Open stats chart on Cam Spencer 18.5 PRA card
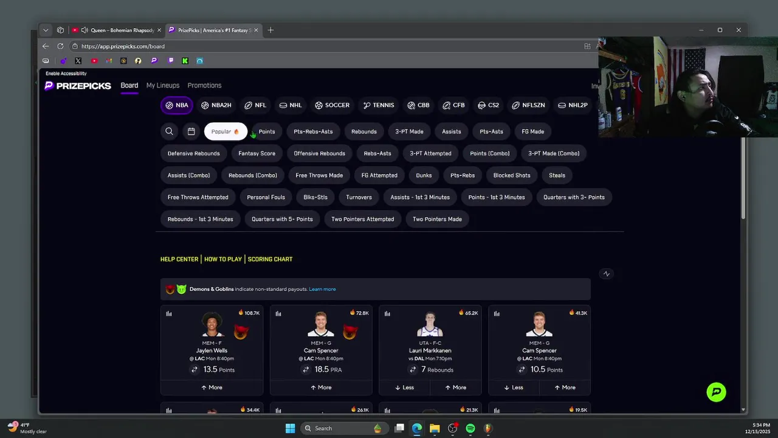The height and width of the screenshot is (438, 778). 278,314
